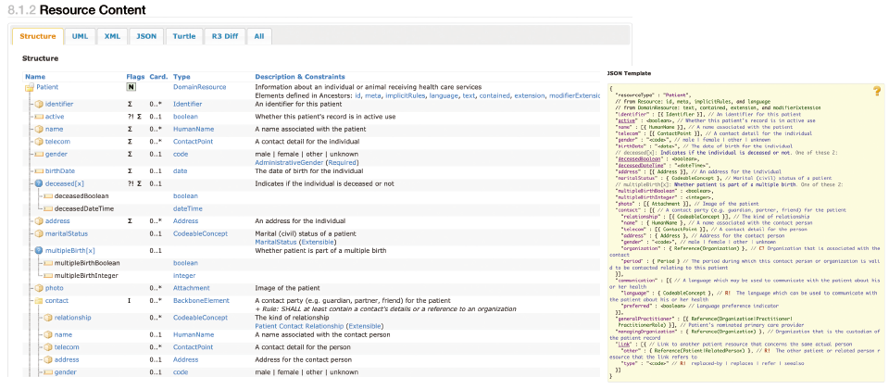Open the deceased[x] element link
Viewport: 889px width, 389px height.
63,183
